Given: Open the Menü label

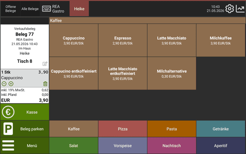Looking at the screenshot, I should 32,146.
